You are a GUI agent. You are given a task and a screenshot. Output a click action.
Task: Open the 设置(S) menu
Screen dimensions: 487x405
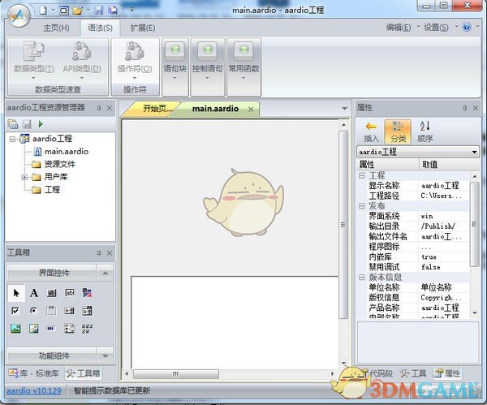(436, 28)
